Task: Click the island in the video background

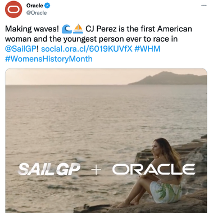Action: tap(169, 78)
